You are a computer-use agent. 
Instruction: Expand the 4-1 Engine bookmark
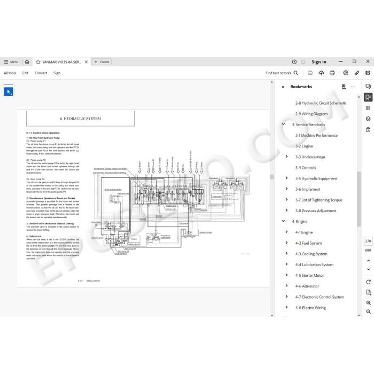point(287,232)
